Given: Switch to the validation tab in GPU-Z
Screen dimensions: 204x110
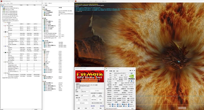Looking at the screenshot, I should (x=117, y=71).
